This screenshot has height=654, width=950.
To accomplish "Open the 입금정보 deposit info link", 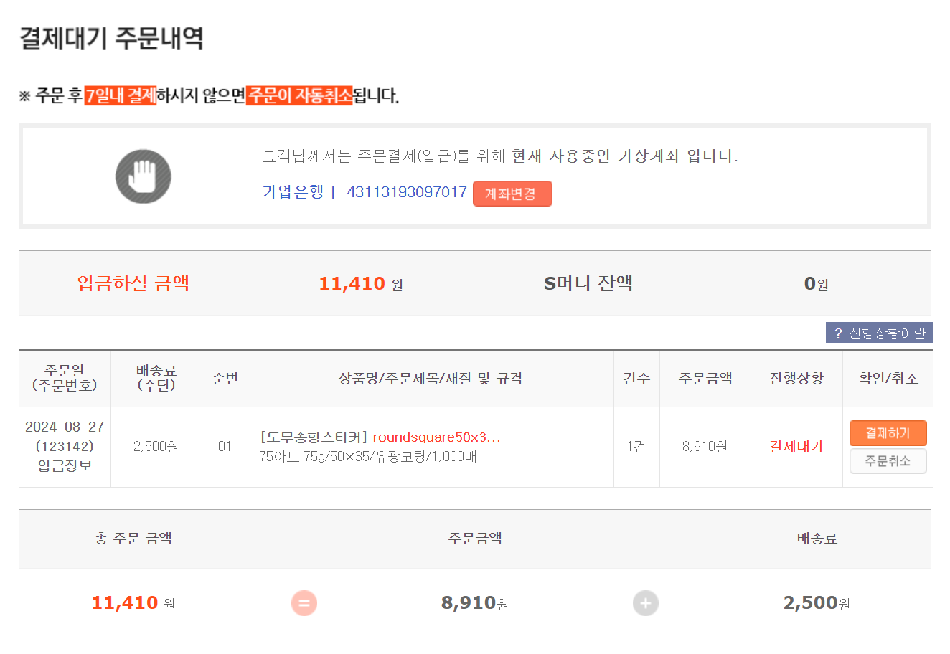I will point(65,465).
